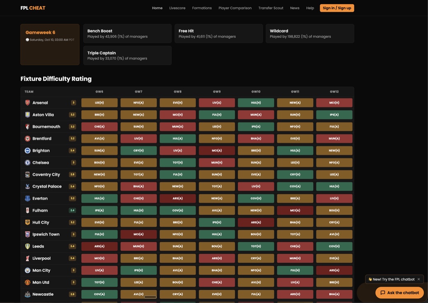This screenshot has height=303, width=428.
Task: Click the Newcastle club crest icon
Action: [28, 294]
